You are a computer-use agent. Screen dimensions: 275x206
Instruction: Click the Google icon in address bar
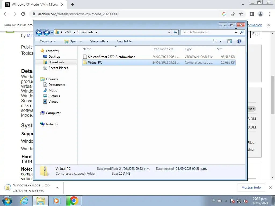click(224, 14)
